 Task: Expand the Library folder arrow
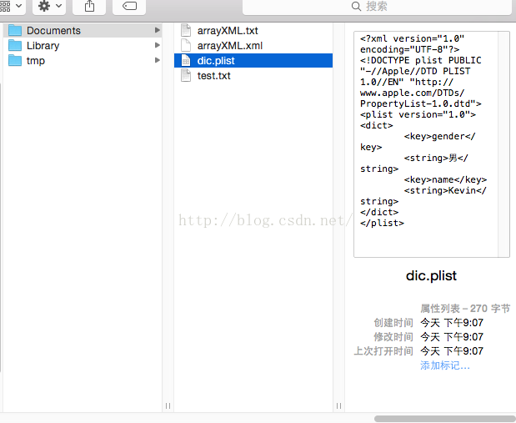158,45
